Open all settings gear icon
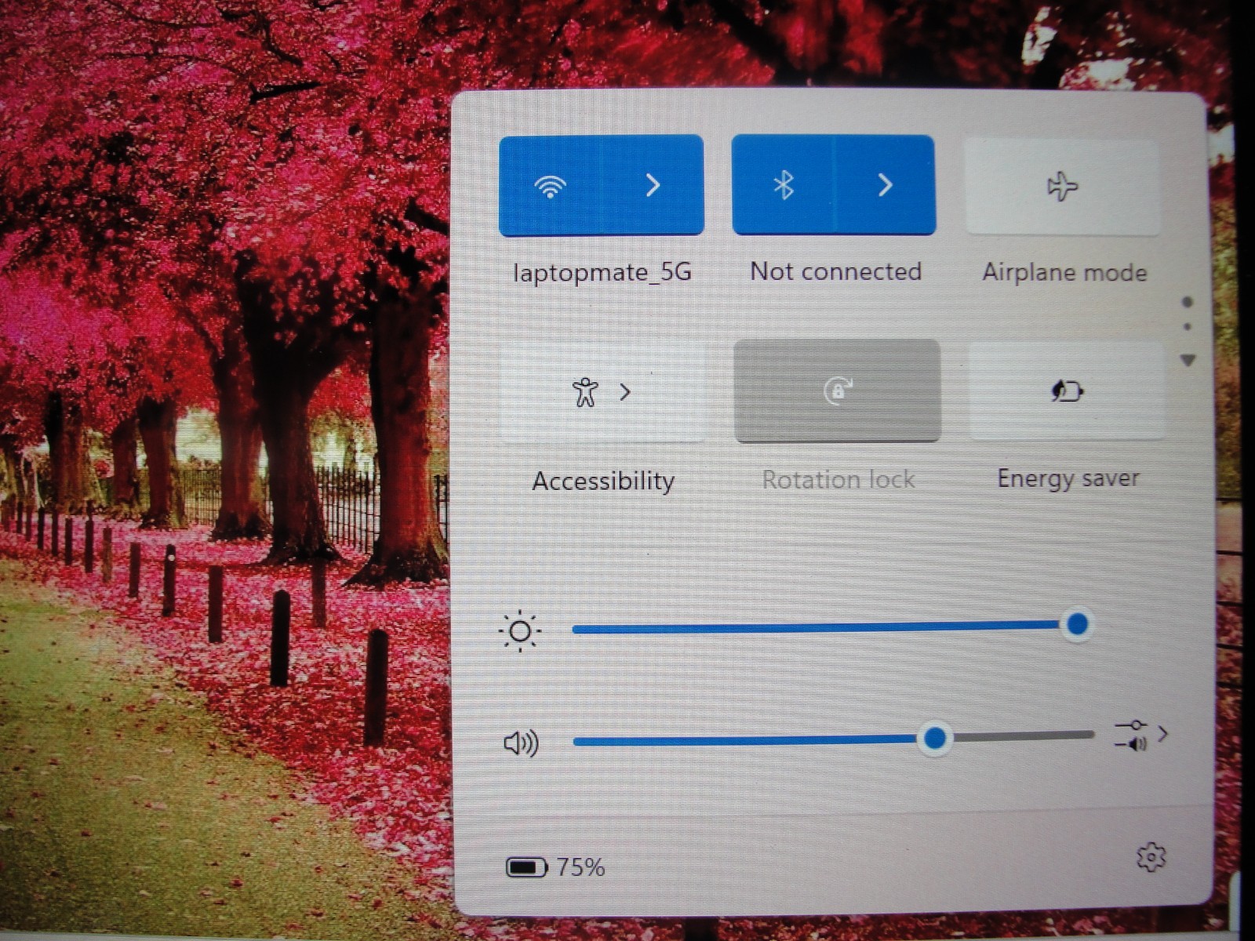 [1151, 857]
